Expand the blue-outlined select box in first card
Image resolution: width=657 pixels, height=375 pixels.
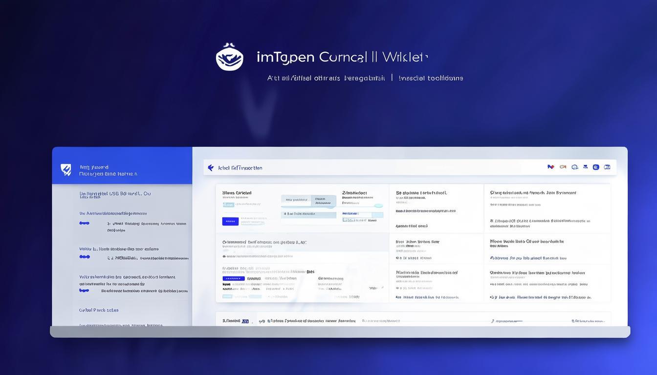point(362,215)
